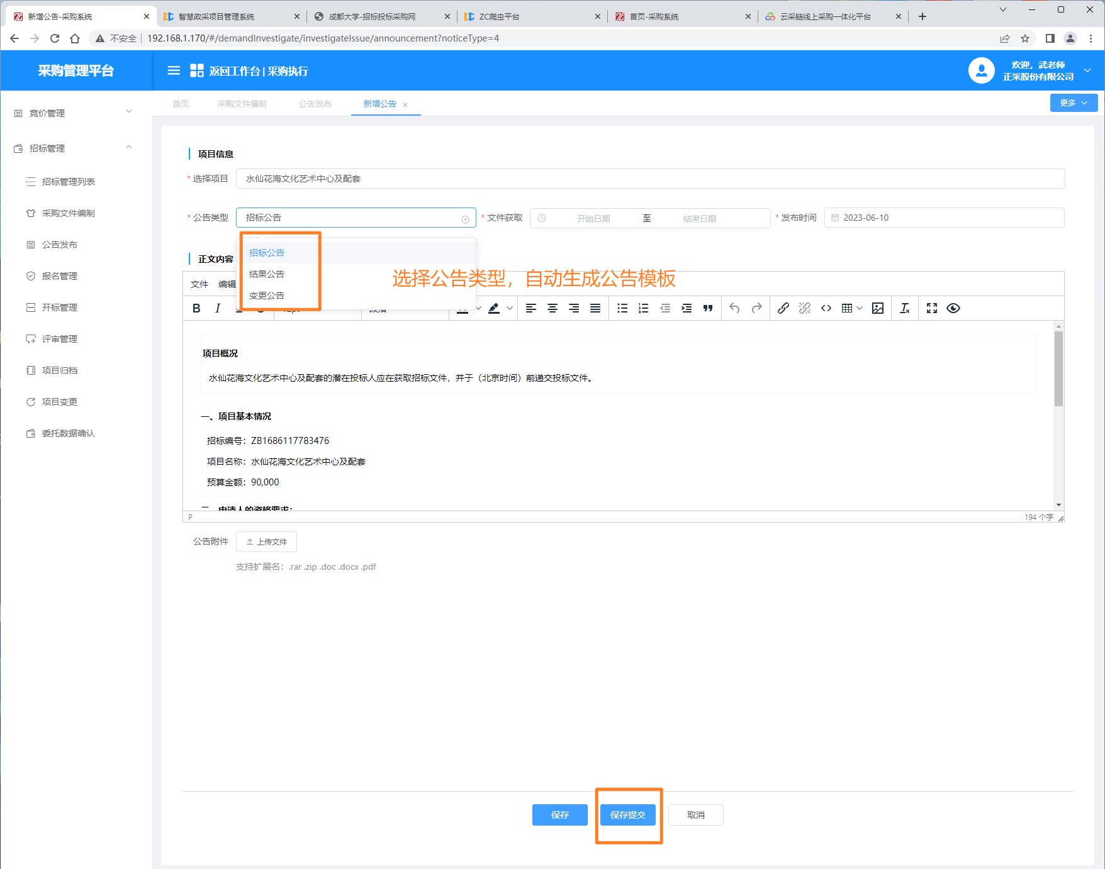The width and height of the screenshot is (1105, 869).
Task: Switch to the 公告发布 tab
Action: (315, 104)
